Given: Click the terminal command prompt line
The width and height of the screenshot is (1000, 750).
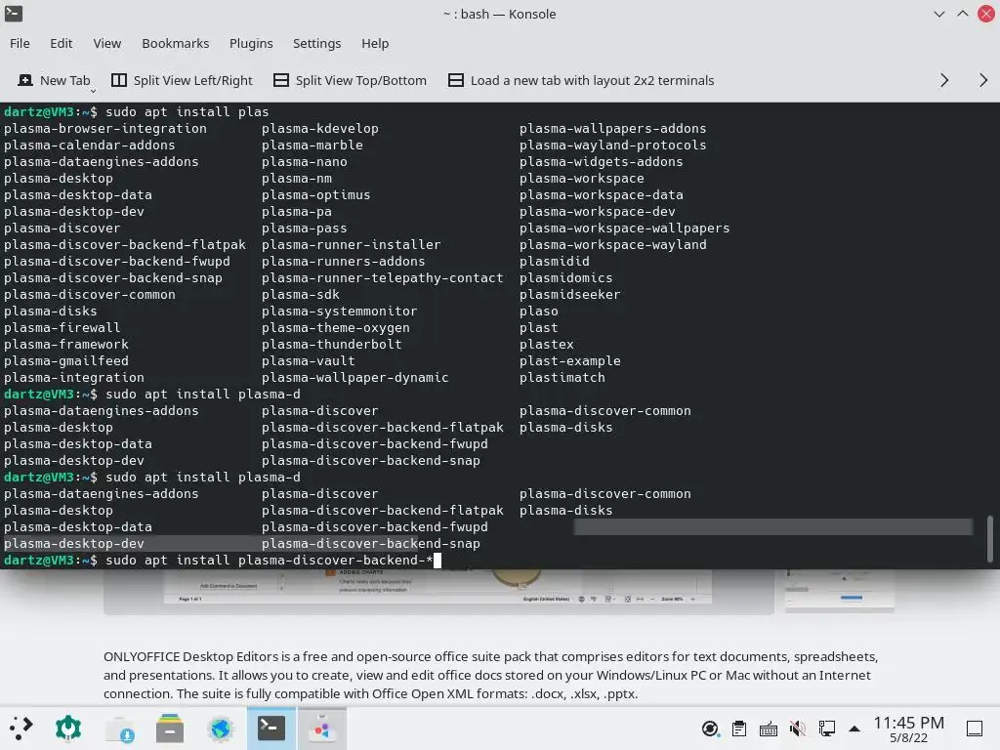Looking at the screenshot, I should pyautogui.click(x=223, y=561).
